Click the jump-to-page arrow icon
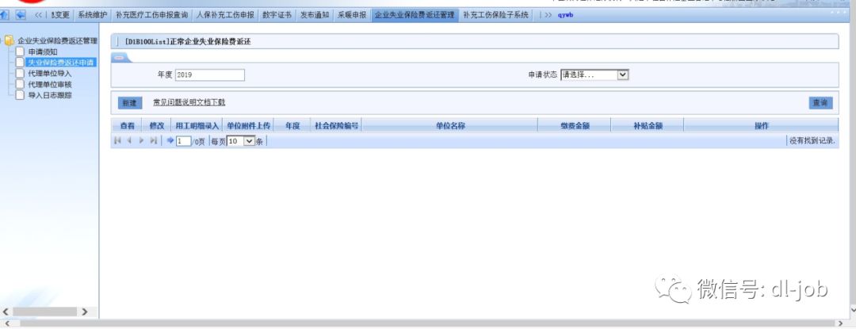Screen dimensions: 856x329 point(170,141)
